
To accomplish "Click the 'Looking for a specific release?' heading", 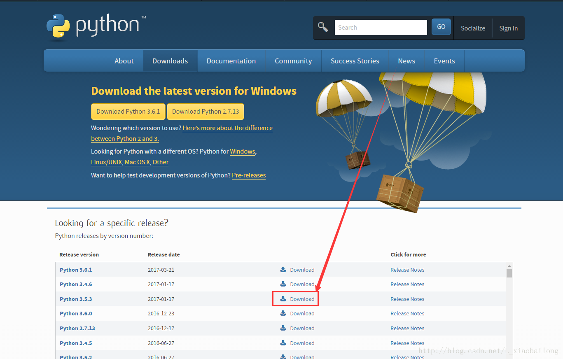I will [112, 223].
